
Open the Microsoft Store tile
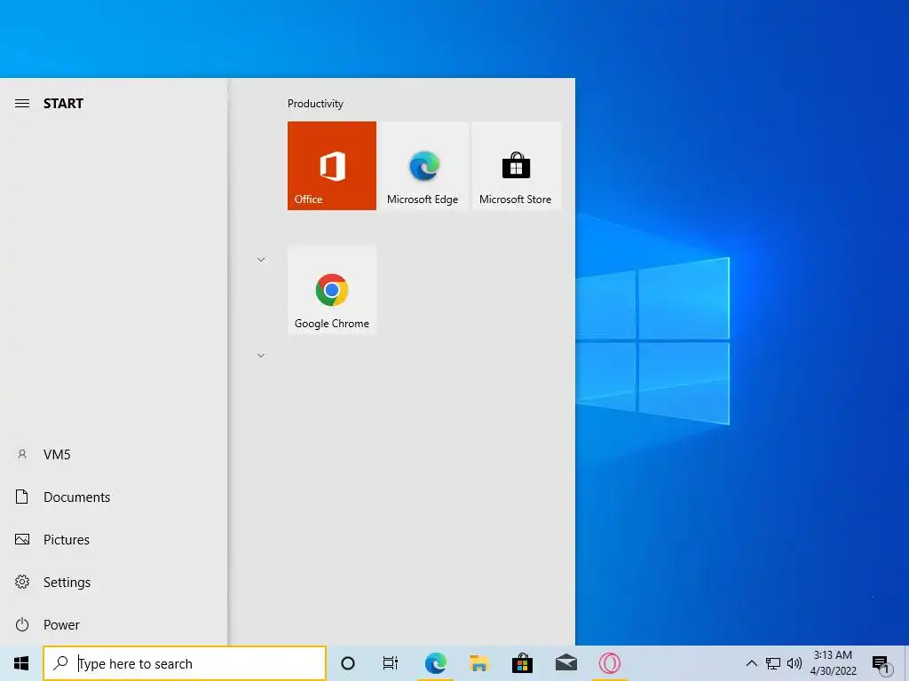[516, 166]
